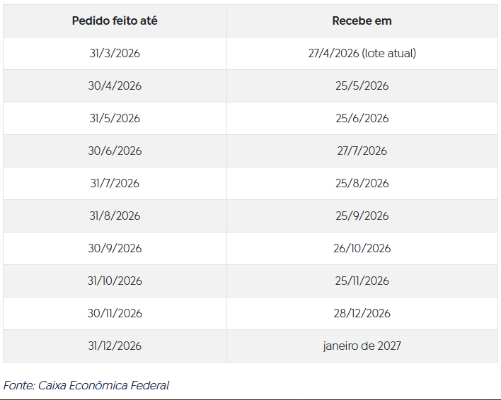Select the 30/4/2026 order date cell

click(115, 86)
